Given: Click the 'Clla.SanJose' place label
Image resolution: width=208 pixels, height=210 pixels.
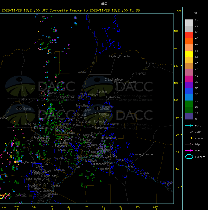Looking at the screenshot, I should click(113, 80).
